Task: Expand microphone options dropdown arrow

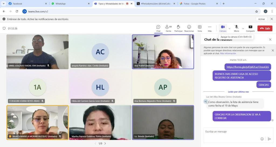Action: (x=243, y=28)
